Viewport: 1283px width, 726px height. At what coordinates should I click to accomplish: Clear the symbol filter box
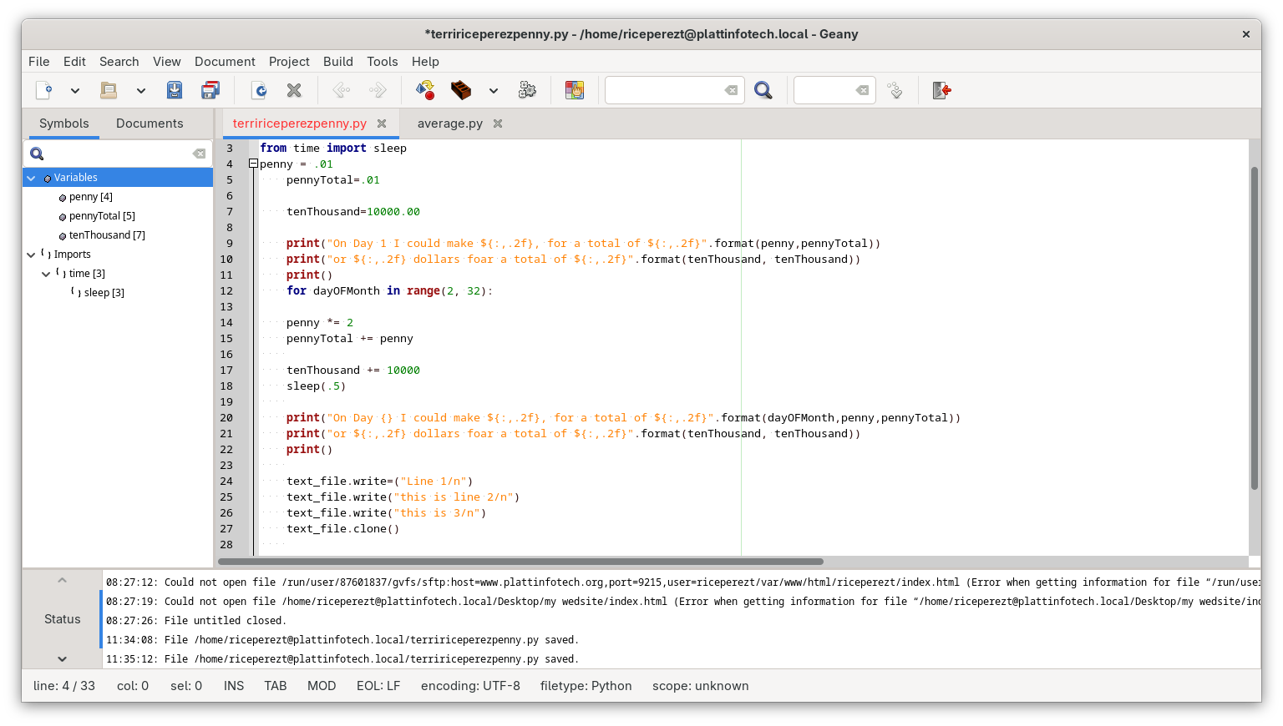(199, 154)
